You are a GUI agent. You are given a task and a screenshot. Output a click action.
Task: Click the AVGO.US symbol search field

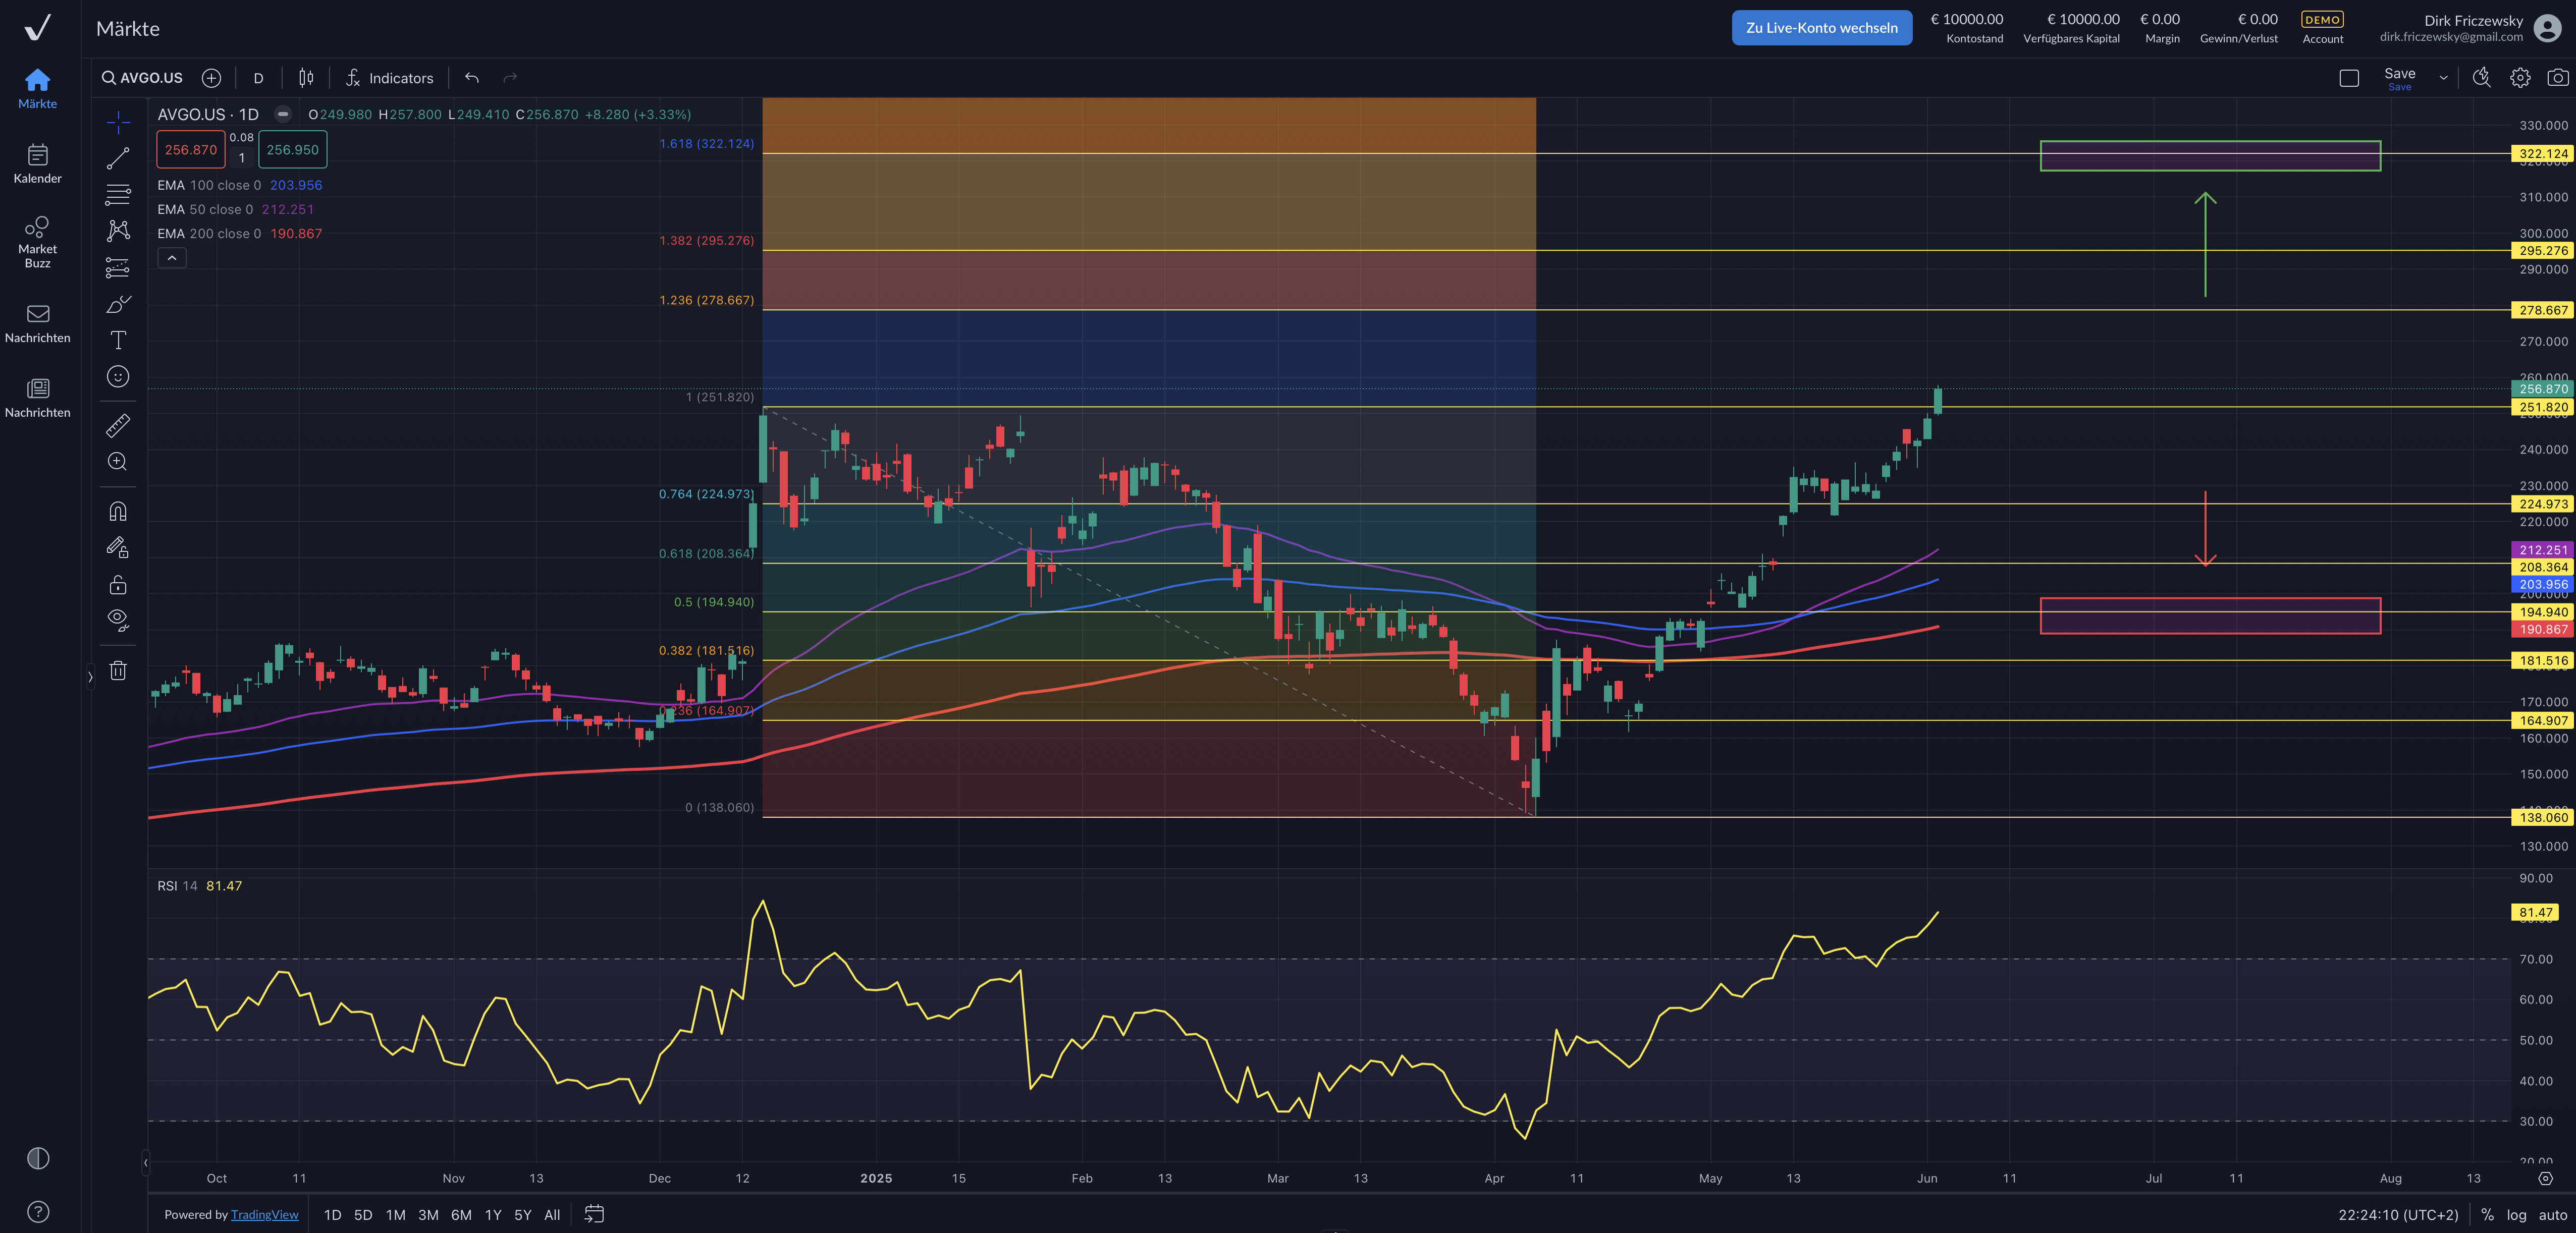142,78
